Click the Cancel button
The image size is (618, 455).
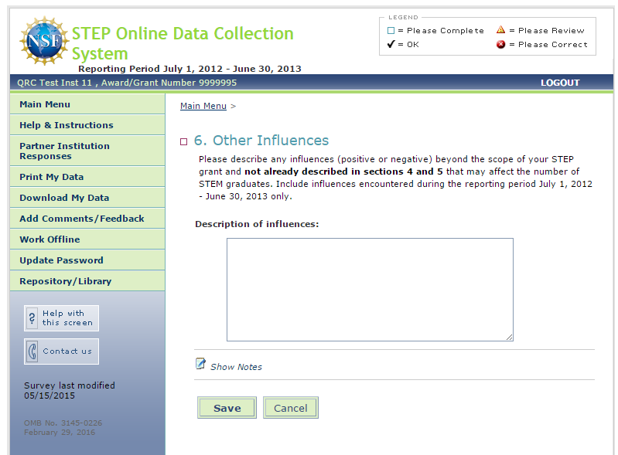(x=291, y=408)
